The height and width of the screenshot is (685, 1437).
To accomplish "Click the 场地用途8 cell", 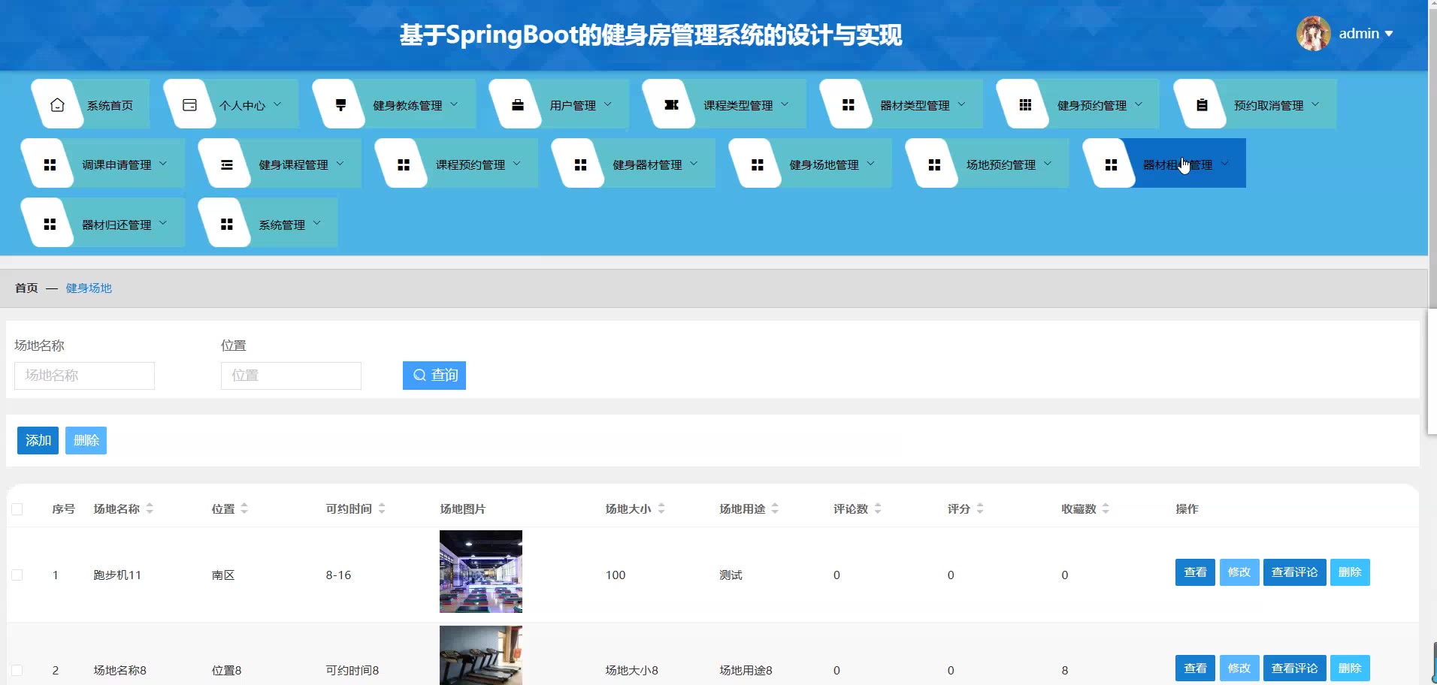I will pos(746,670).
